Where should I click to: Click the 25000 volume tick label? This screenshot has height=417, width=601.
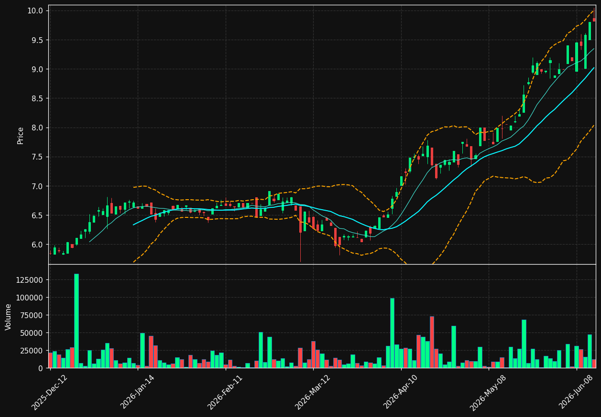(32, 351)
